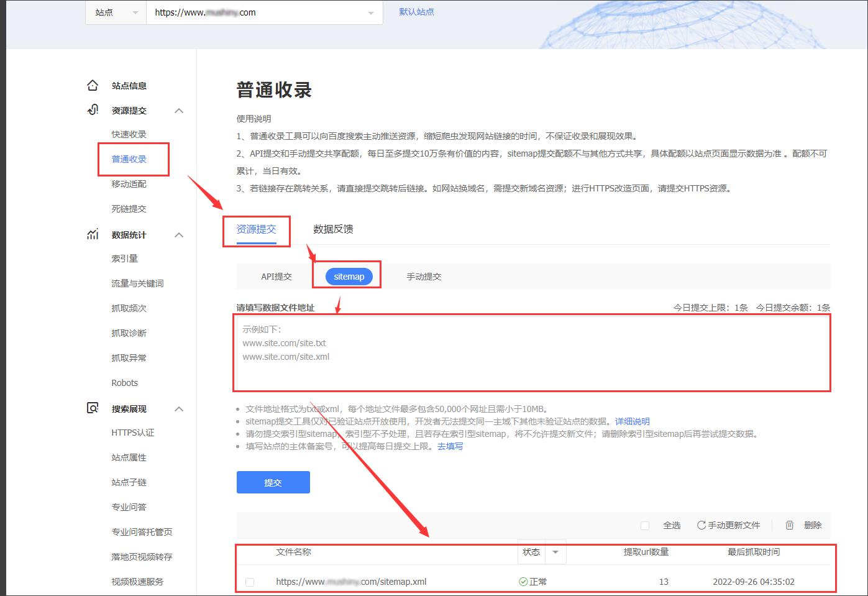The width and height of the screenshot is (868, 596).
Task: Switch to the API提交 tab
Action: [x=275, y=276]
